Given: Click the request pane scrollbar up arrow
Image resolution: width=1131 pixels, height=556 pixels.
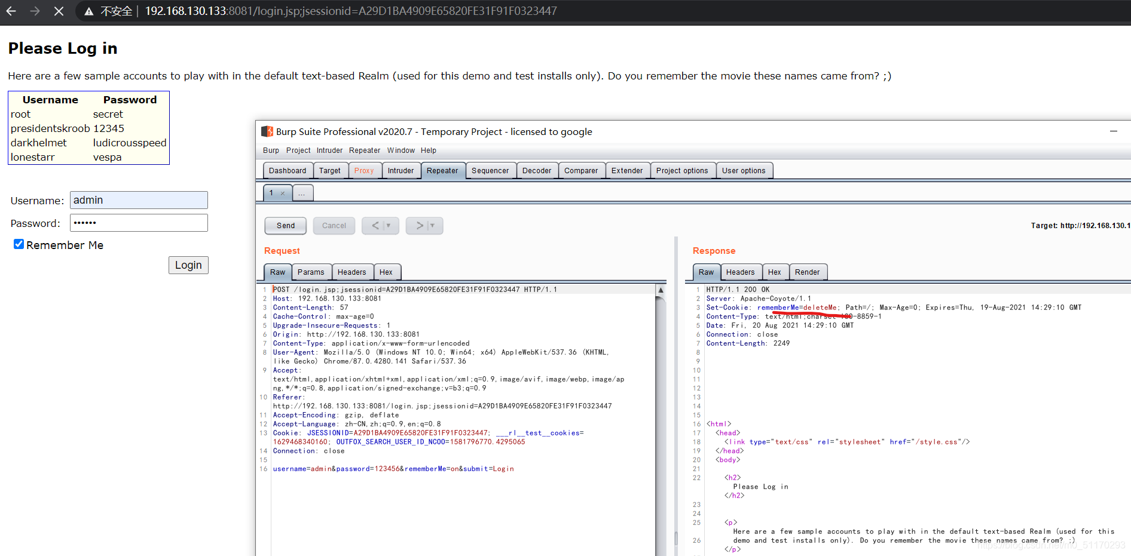Looking at the screenshot, I should point(661,290).
